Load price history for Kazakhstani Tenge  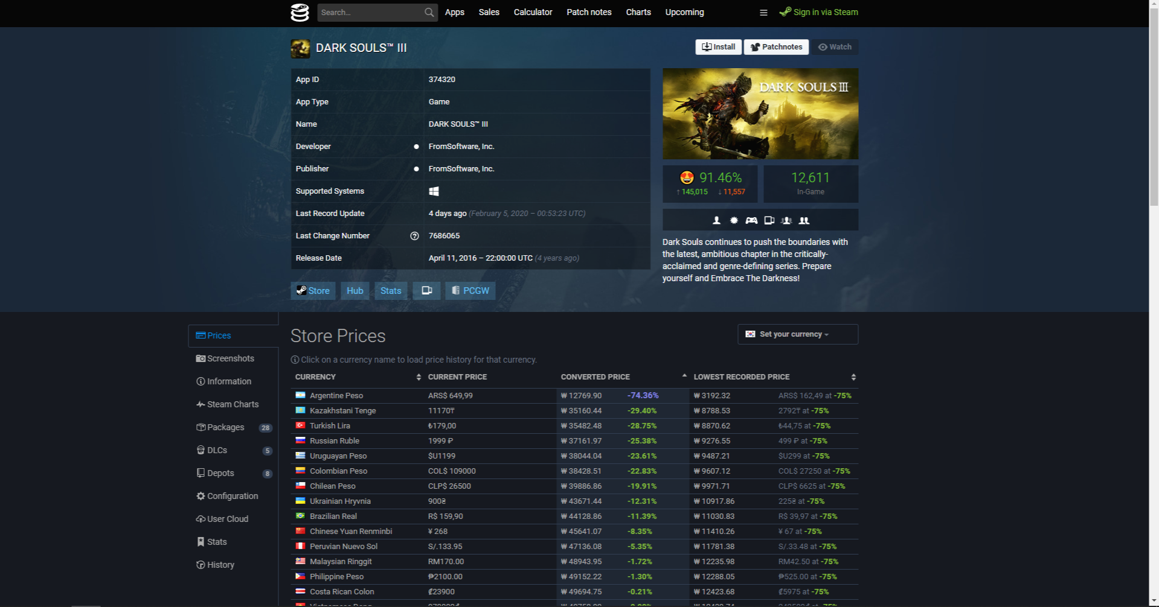(x=343, y=410)
